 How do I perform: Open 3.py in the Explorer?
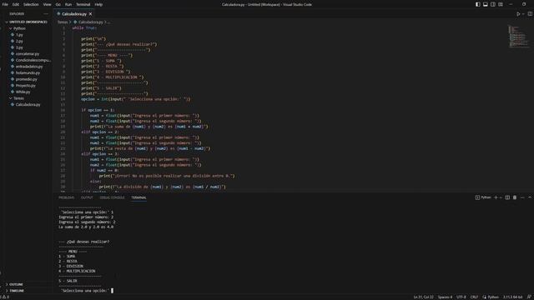pos(19,47)
